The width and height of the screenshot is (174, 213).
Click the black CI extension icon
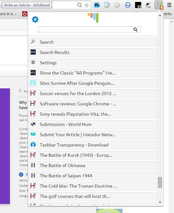coord(138,5)
